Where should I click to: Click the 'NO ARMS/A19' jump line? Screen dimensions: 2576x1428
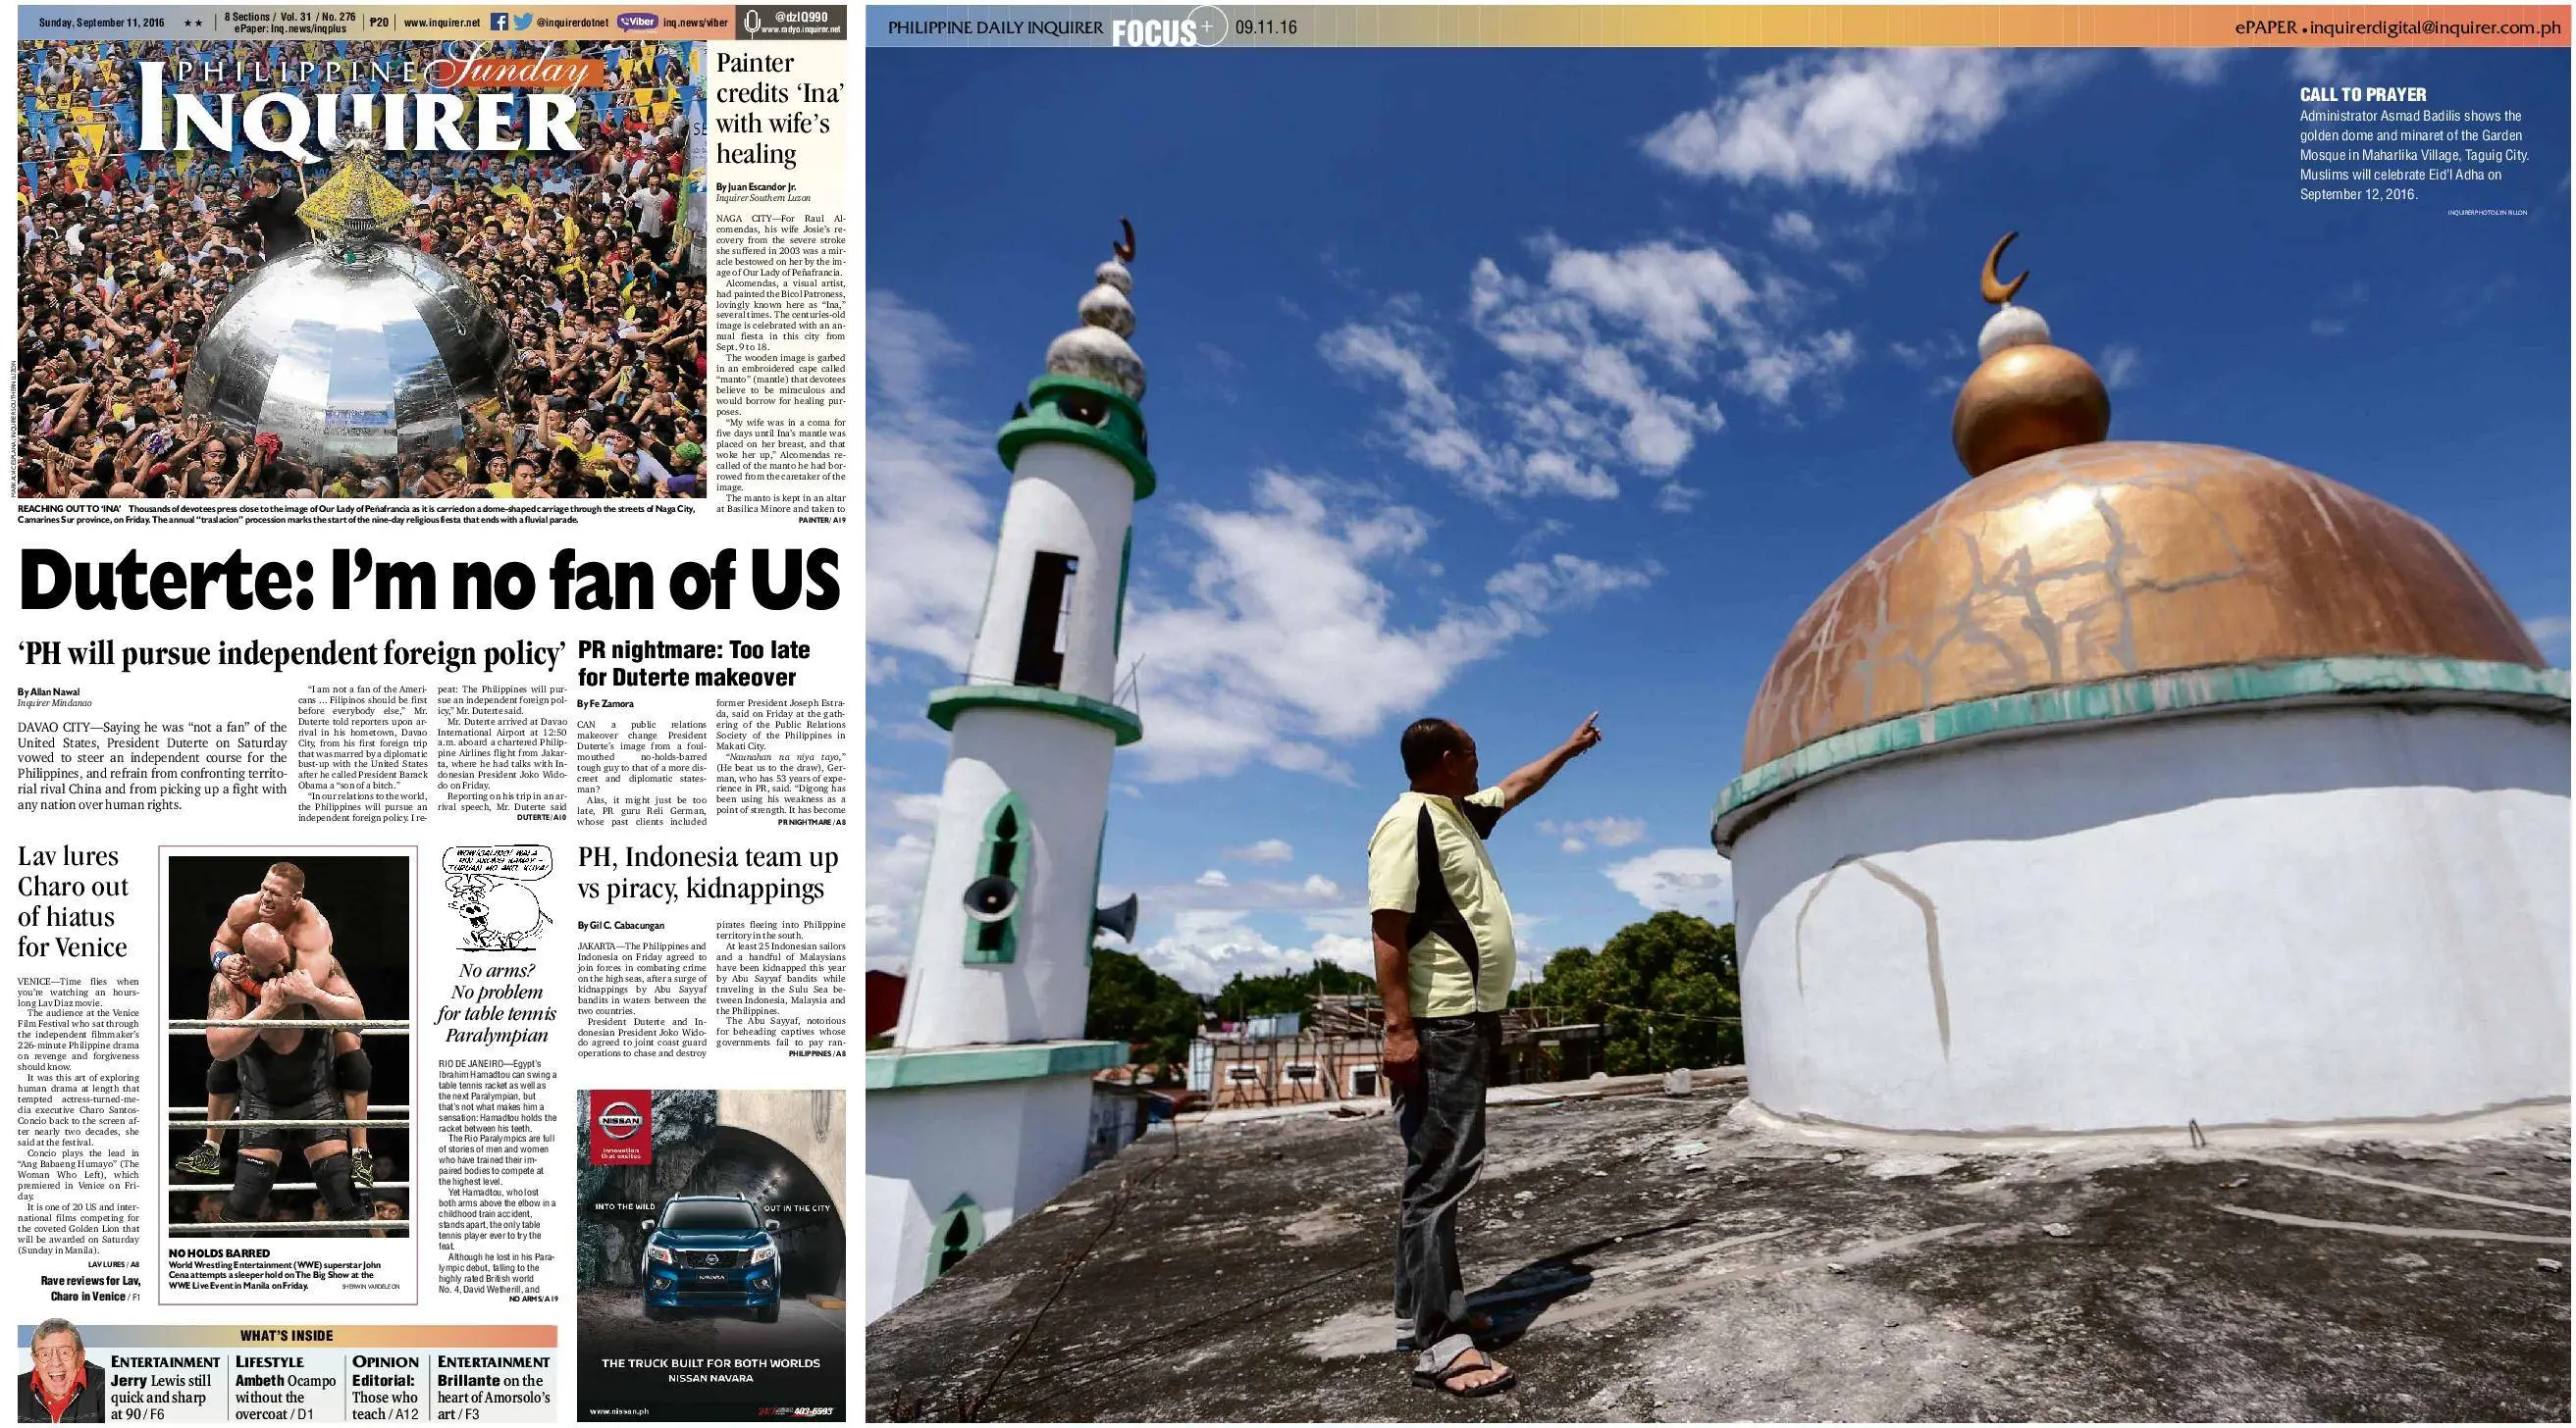click(x=533, y=1300)
